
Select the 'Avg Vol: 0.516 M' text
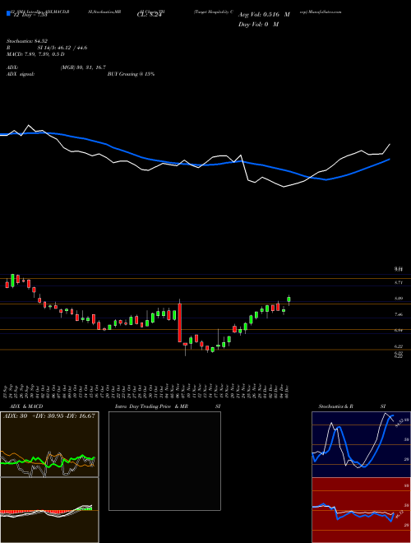pyautogui.click(x=264, y=16)
